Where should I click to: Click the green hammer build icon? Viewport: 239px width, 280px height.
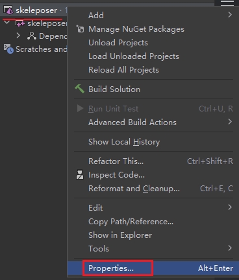point(79,89)
